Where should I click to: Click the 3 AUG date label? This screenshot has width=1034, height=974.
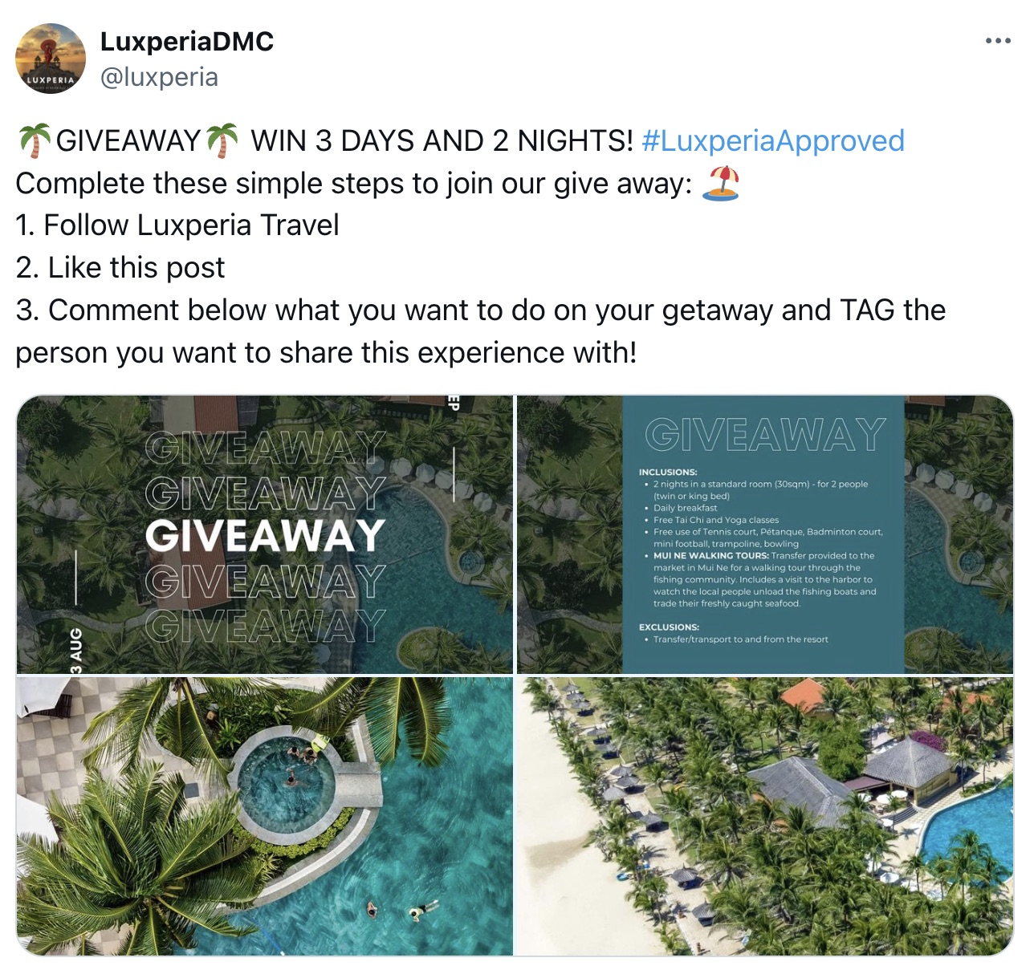[x=75, y=650]
